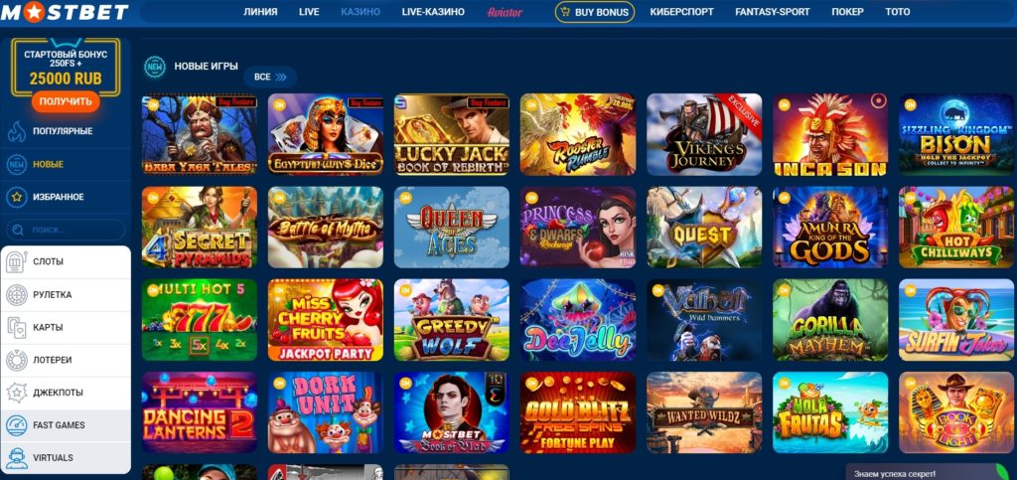
Task: Click the slot machine icon for Слоты
Action: tap(16, 262)
